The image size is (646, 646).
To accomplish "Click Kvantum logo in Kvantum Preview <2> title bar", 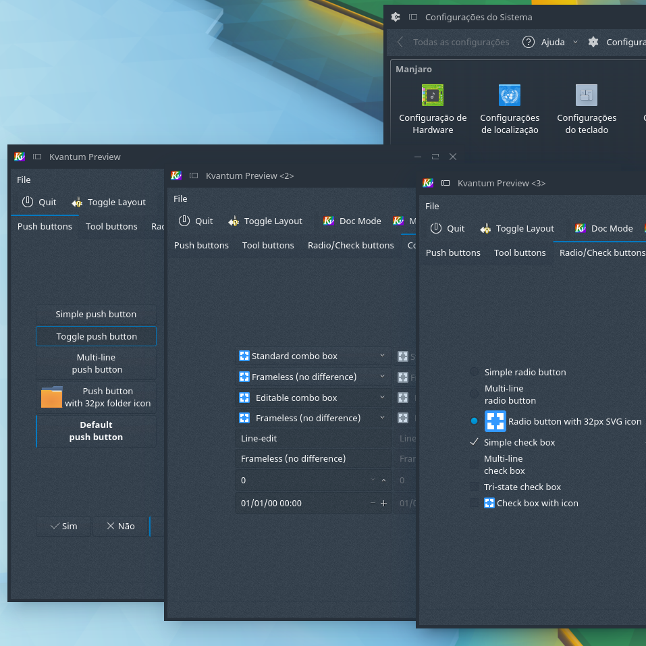I will pos(176,176).
